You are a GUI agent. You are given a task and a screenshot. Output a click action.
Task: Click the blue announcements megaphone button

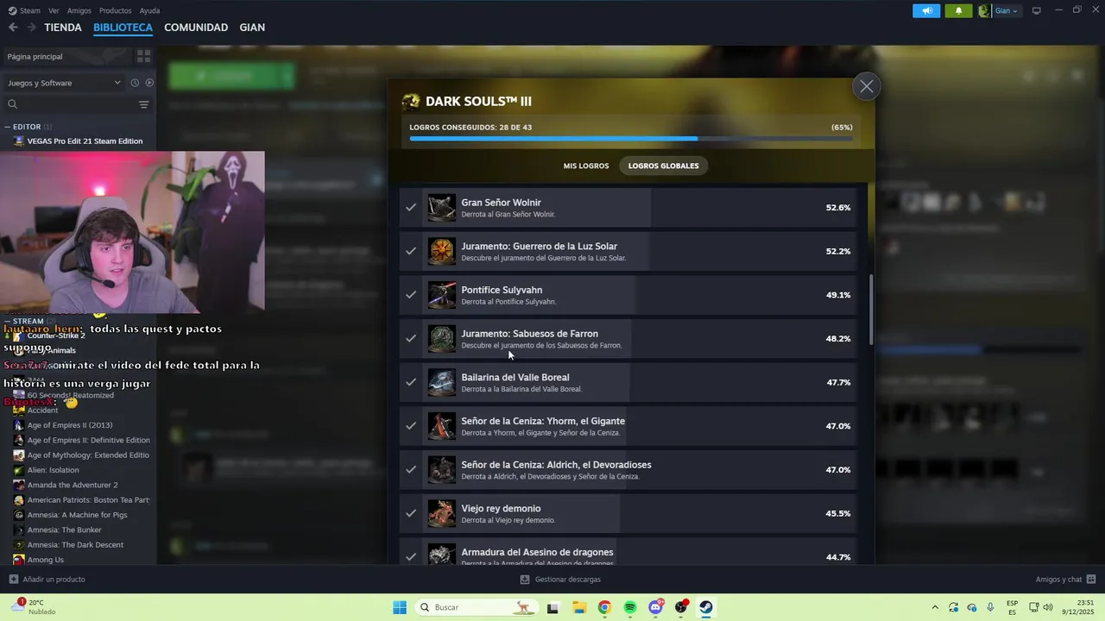pos(926,11)
